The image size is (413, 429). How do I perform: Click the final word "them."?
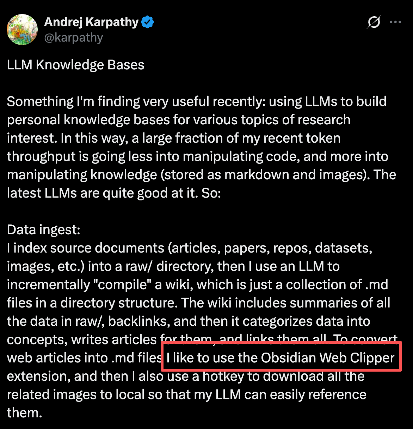(24, 413)
